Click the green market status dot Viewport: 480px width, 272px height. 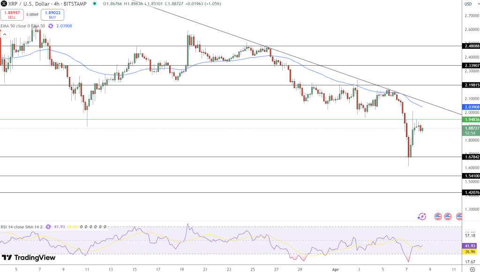tap(95, 4)
